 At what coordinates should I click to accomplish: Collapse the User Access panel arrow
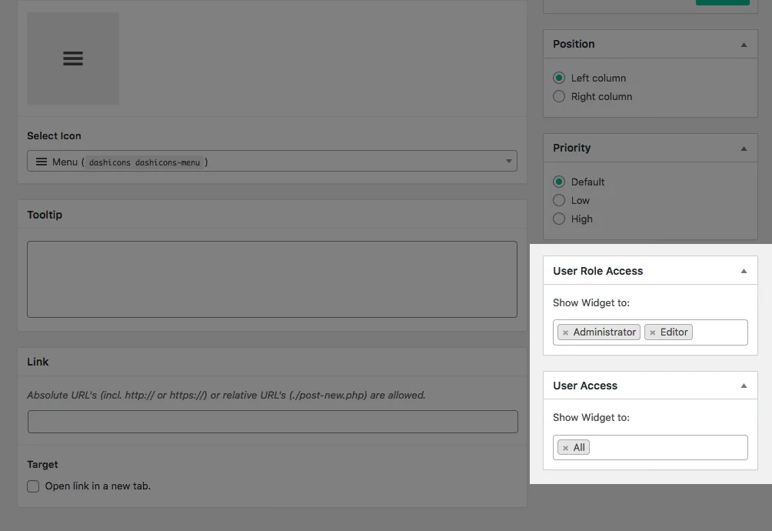click(x=743, y=385)
